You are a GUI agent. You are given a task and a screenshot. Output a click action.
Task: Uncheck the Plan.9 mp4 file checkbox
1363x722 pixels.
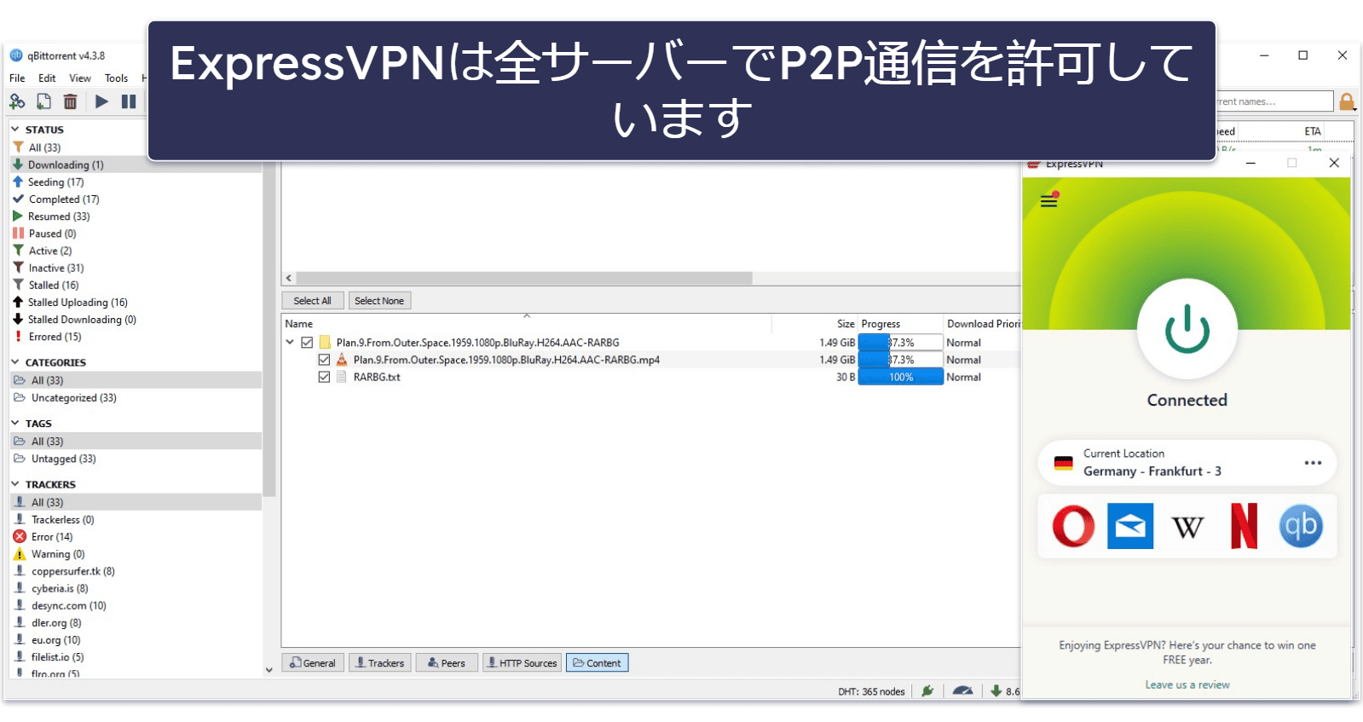324,360
